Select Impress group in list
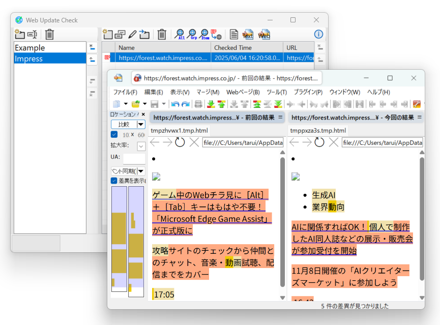Screen dimensions: 440x325 [50, 58]
